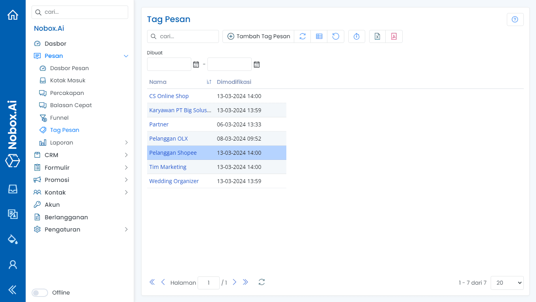Collapse the Pesan menu section

(x=126, y=56)
